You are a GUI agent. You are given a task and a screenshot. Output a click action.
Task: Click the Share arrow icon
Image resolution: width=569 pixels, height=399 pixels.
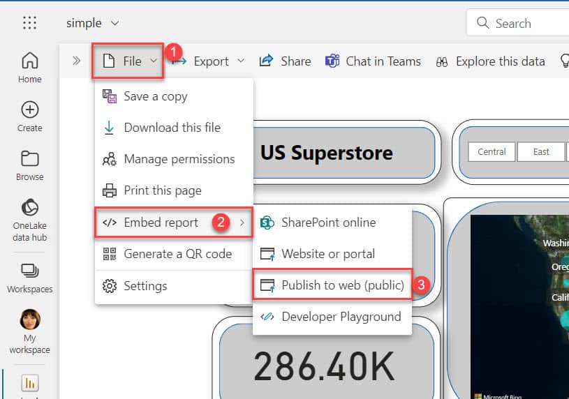pos(266,61)
